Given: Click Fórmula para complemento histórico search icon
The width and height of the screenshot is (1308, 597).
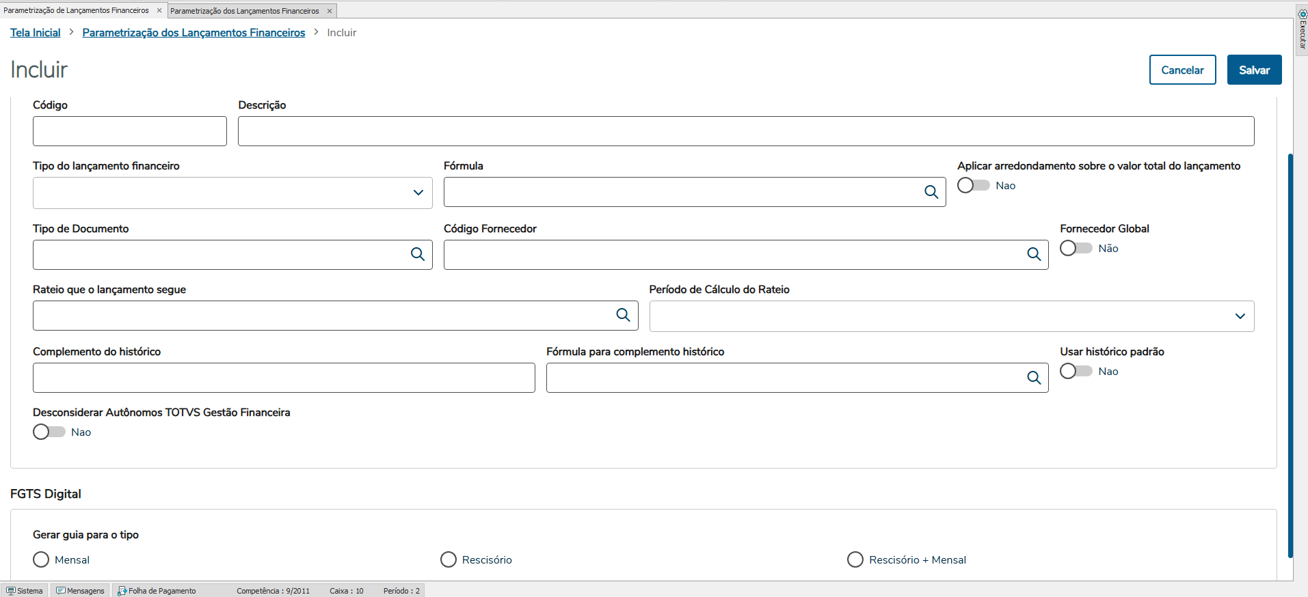Looking at the screenshot, I should point(1033,378).
